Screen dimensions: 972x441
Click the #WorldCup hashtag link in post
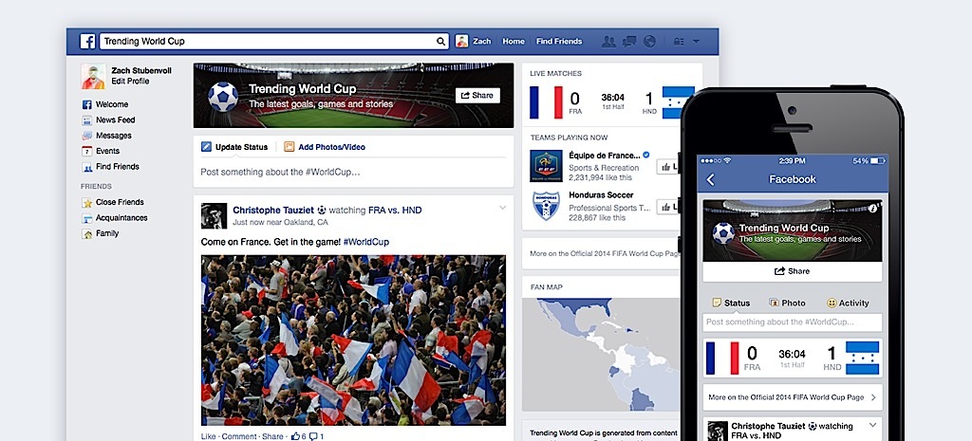(365, 242)
